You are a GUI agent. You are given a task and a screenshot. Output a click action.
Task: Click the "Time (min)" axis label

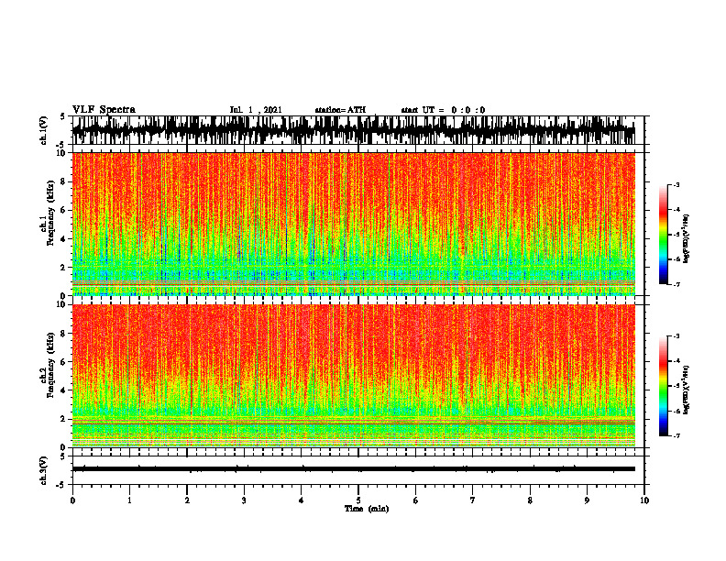click(x=367, y=509)
